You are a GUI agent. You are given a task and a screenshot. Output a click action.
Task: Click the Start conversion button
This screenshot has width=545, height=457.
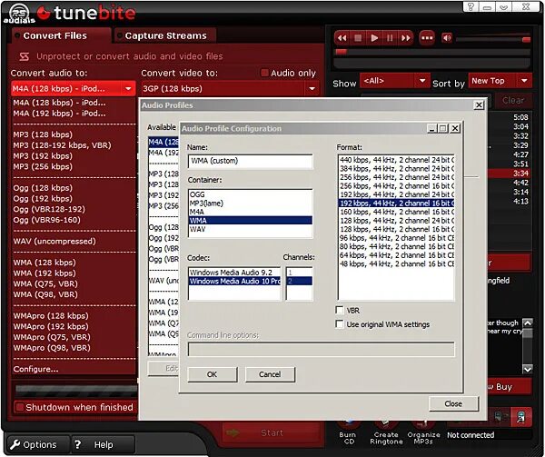coord(272,432)
